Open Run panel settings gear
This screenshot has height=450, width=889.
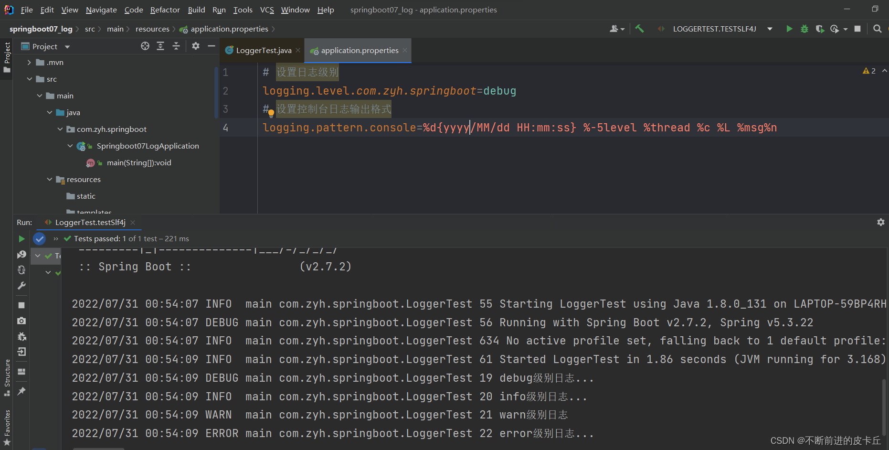(x=881, y=222)
